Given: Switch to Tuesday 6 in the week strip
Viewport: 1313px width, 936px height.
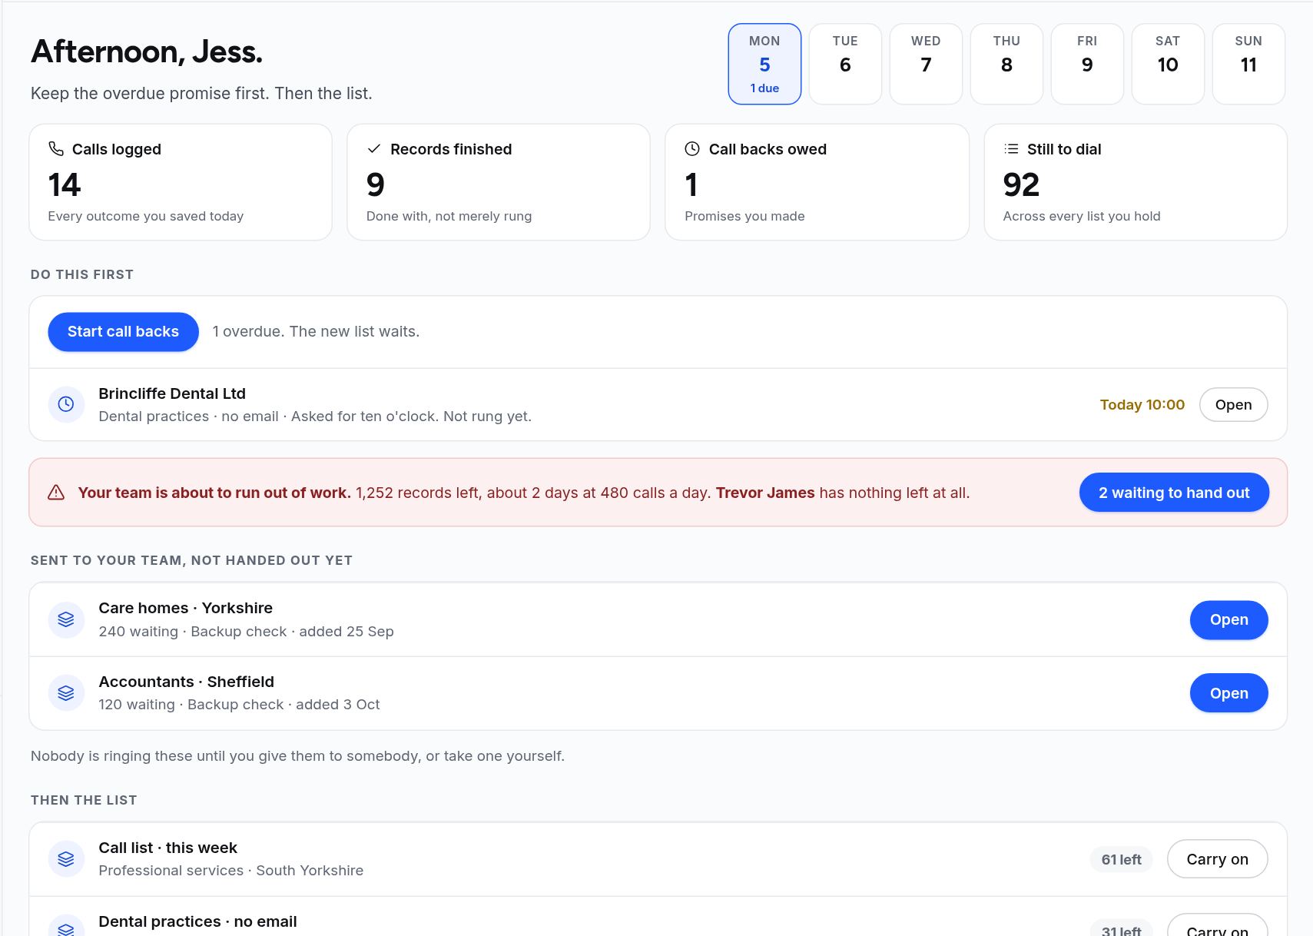Looking at the screenshot, I should click(x=845, y=64).
